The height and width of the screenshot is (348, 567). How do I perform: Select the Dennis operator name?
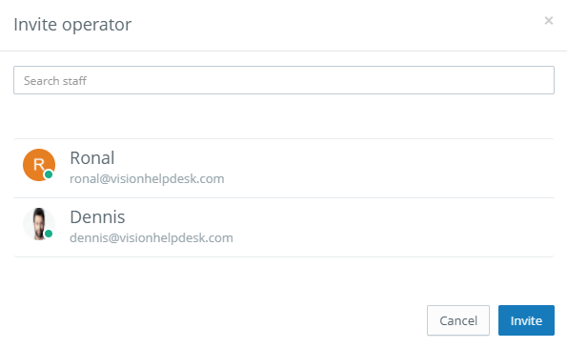click(x=97, y=217)
